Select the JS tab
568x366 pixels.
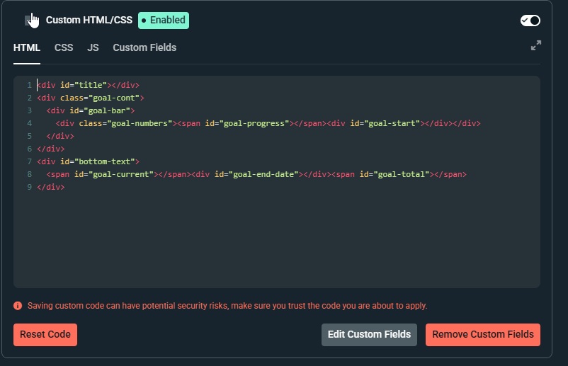[93, 48]
